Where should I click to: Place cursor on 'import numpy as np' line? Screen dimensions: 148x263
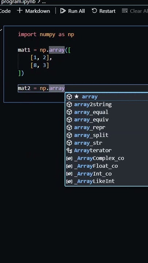pos(46,34)
